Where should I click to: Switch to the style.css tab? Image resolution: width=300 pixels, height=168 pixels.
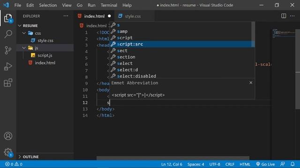[133, 16]
